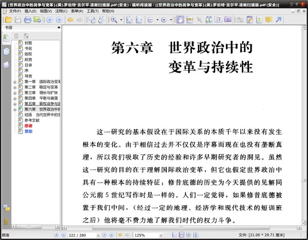Click the zoom out minus button
The width and height of the screenshot is (308, 240).
click(150, 20)
